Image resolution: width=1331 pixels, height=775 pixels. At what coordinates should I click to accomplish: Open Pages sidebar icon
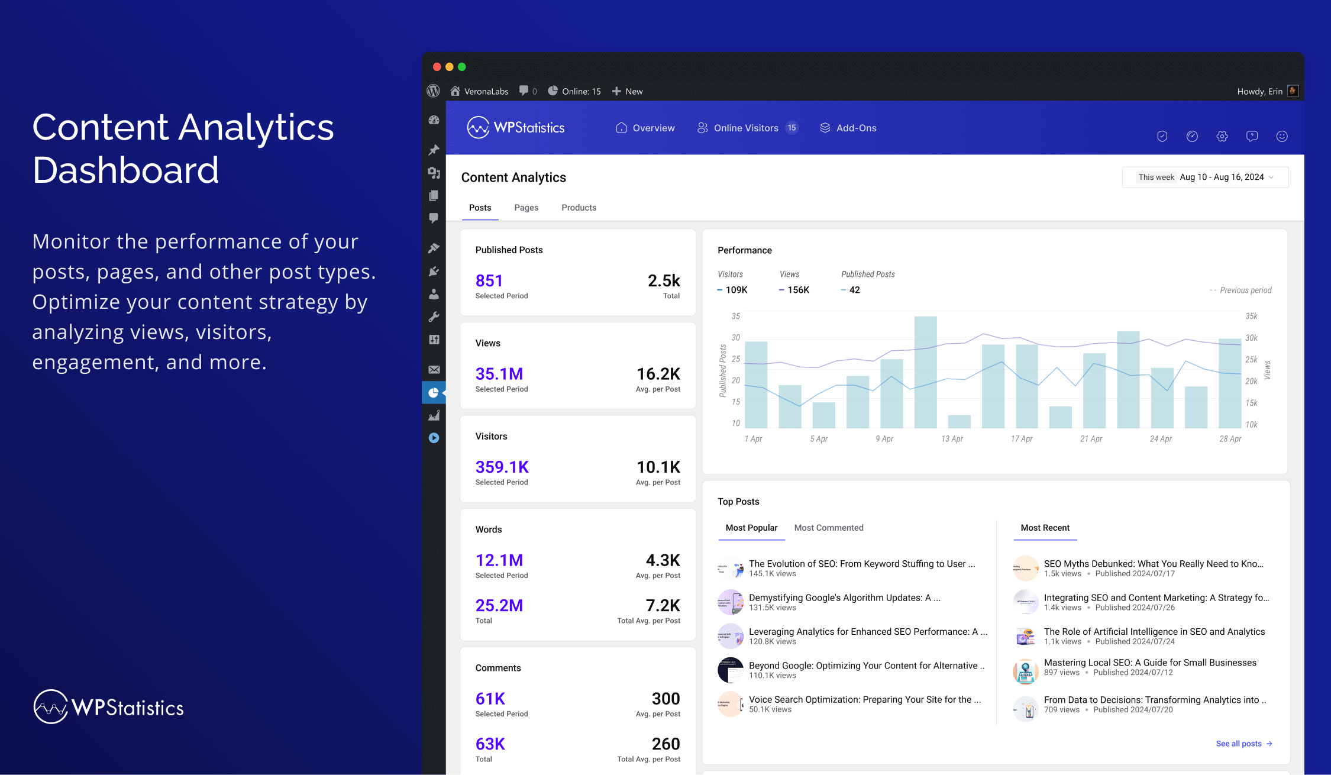tap(434, 195)
